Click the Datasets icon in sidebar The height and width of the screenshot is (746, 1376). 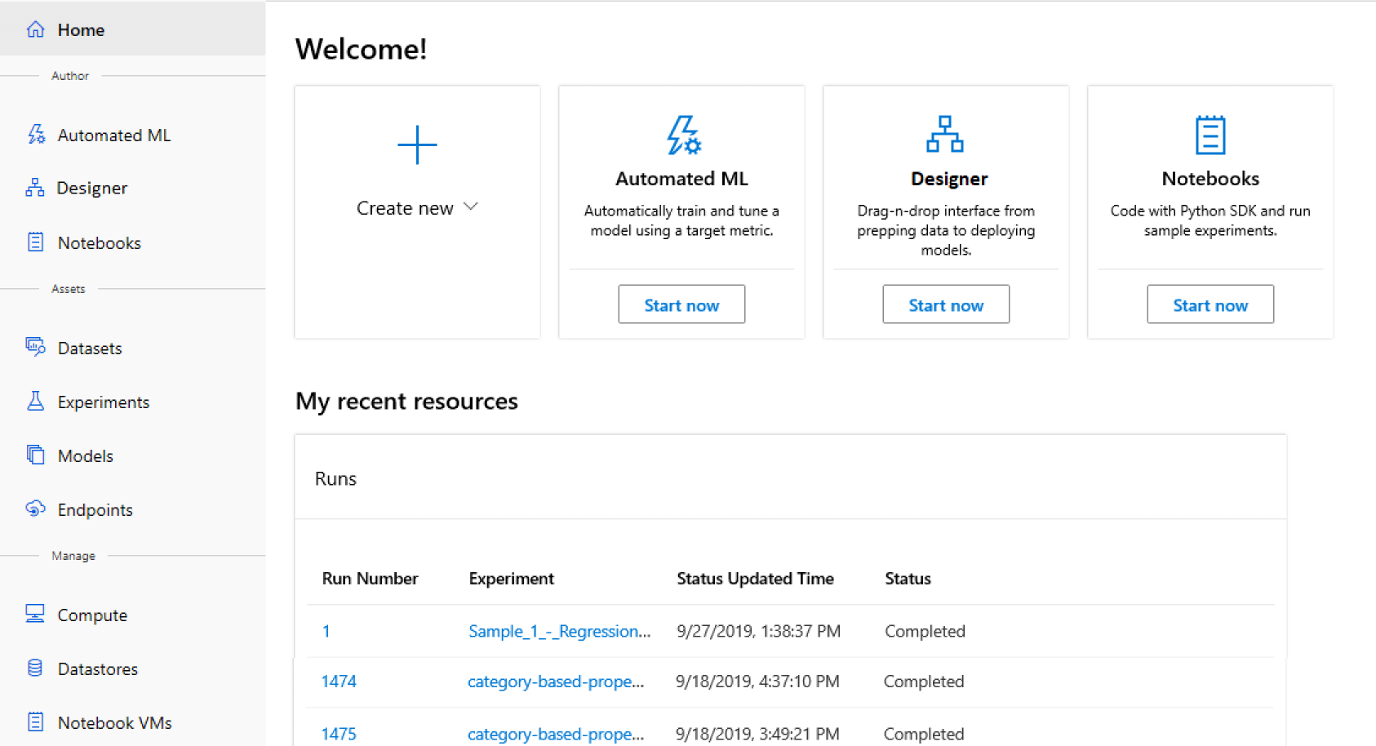pyautogui.click(x=35, y=347)
